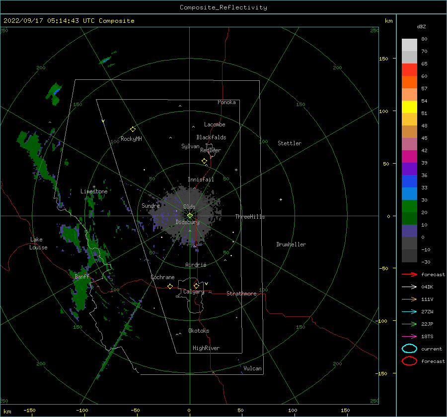This screenshot has height=417, width=447.
Task: Click the RockyMH label
Action: click(x=131, y=139)
